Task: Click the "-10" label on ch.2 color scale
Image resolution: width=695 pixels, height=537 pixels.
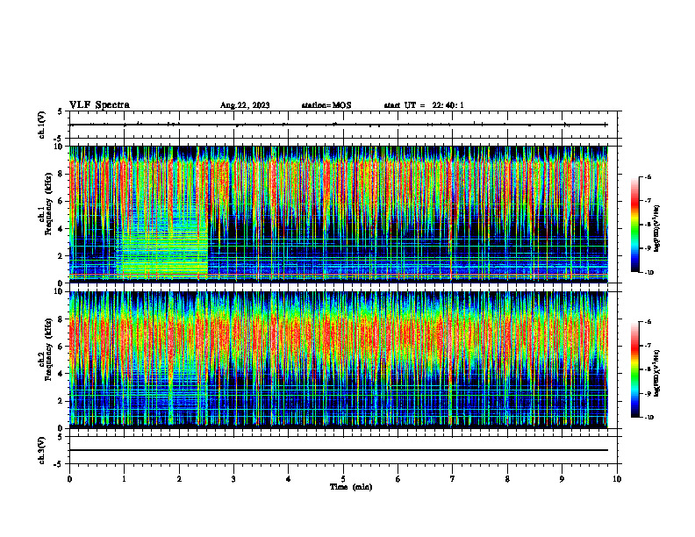Action: pos(649,418)
